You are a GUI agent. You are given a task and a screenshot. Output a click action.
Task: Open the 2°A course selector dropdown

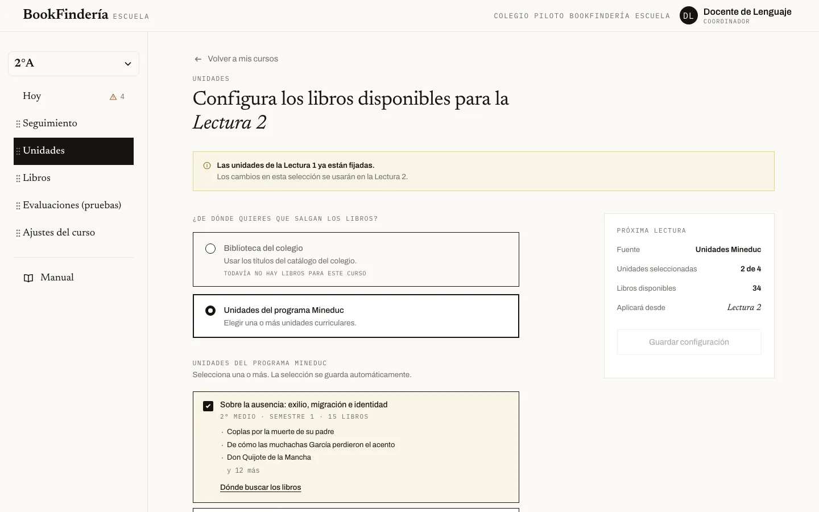pyautogui.click(x=73, y=64)
